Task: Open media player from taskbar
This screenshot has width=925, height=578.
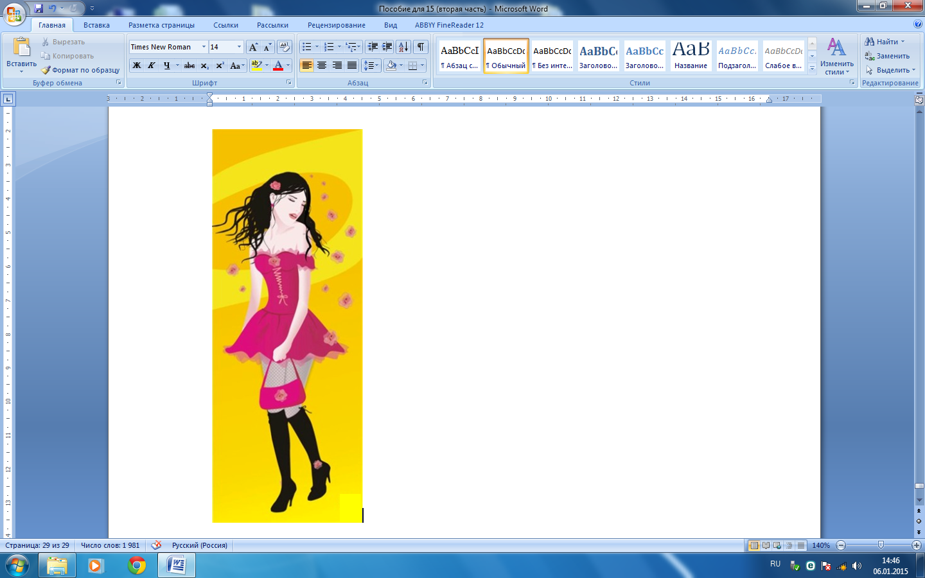Action: (x=96, y=565)
